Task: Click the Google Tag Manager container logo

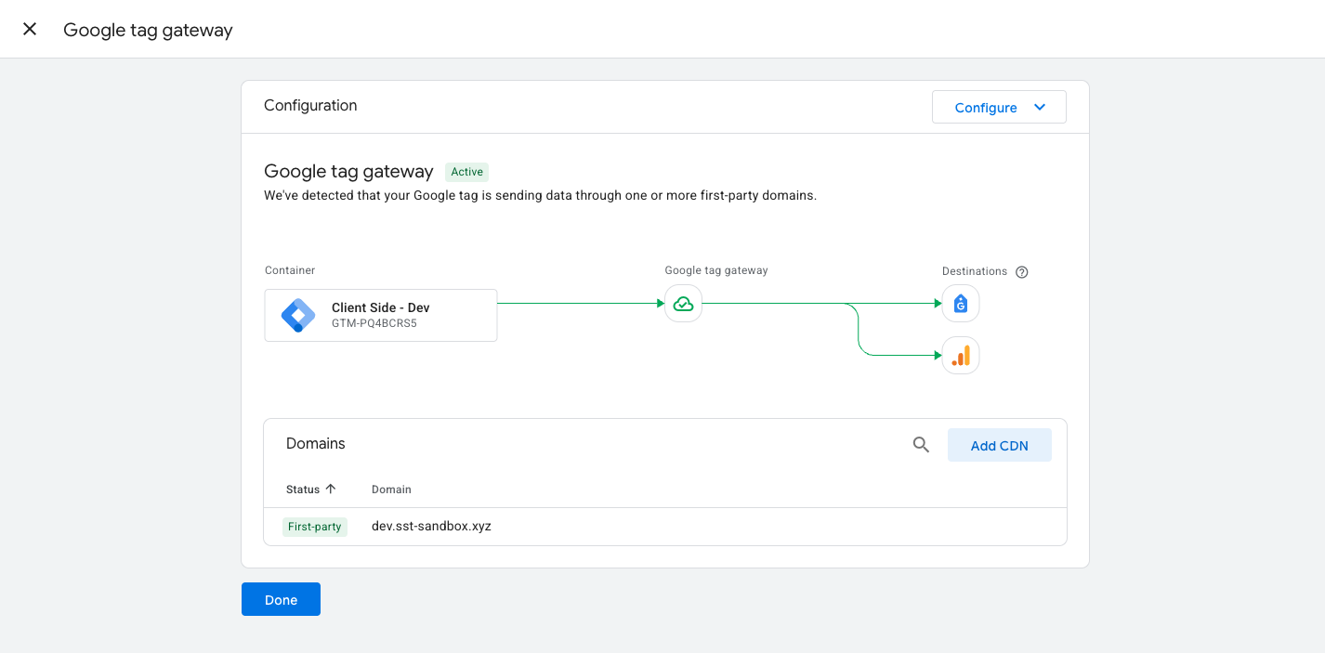Action: tap(298, 316)
